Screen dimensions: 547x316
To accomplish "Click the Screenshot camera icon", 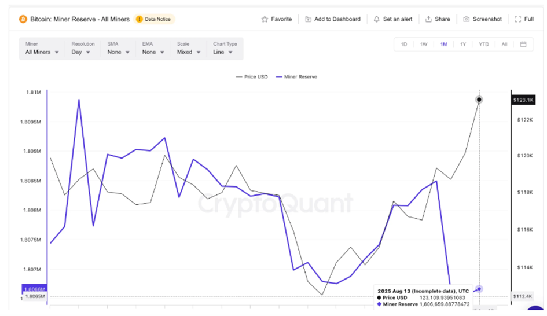I will tap(466, 19).
